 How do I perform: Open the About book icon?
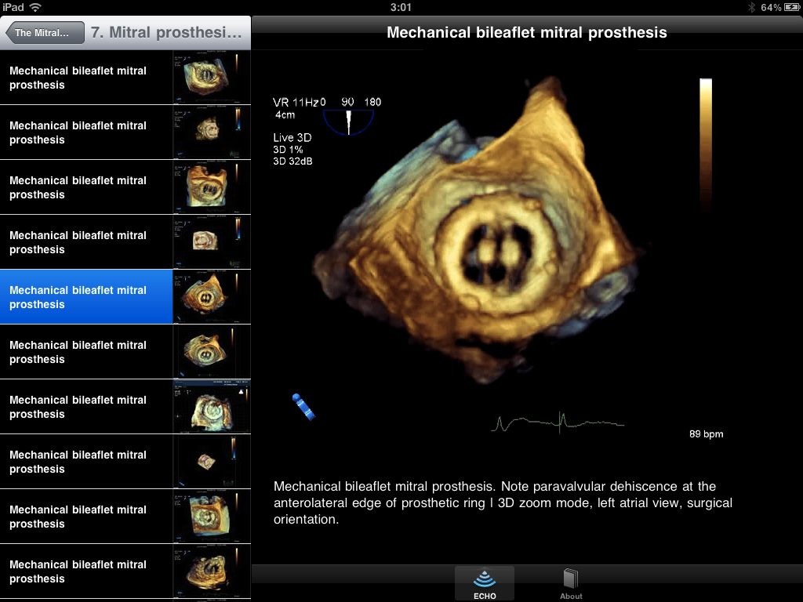[x=571, y=578]
